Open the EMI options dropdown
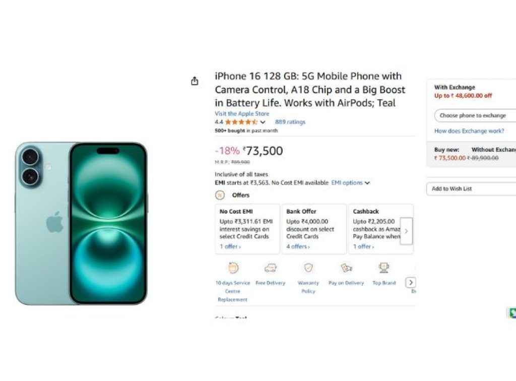 point(349,183)
